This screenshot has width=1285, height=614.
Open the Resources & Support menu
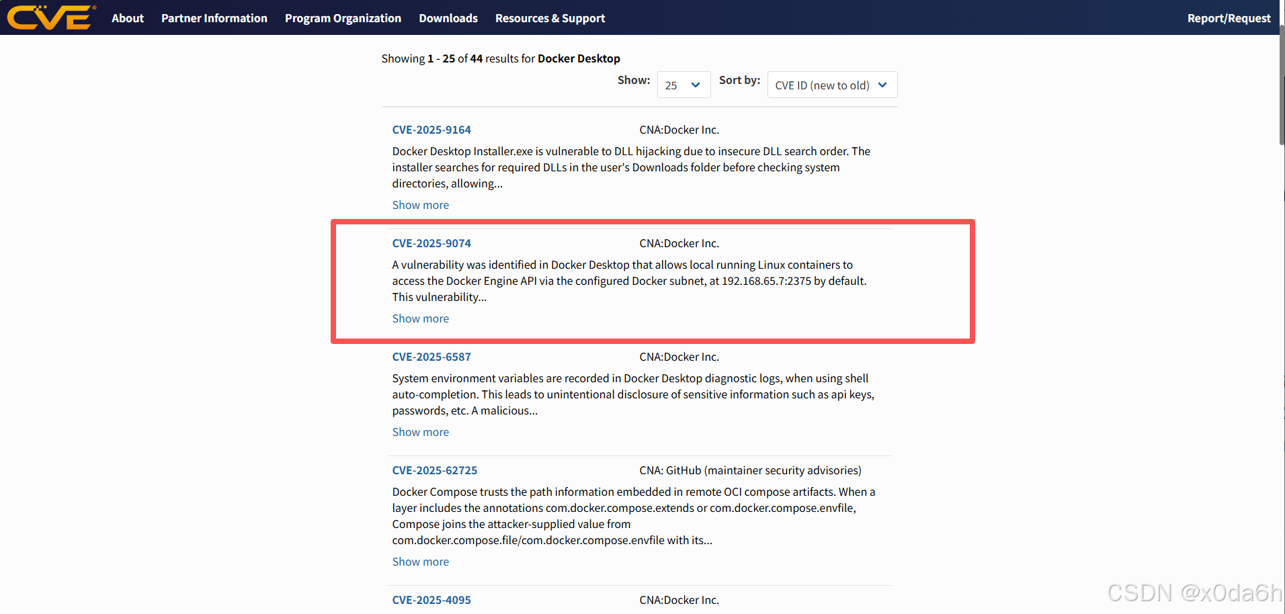coord(550,18)
